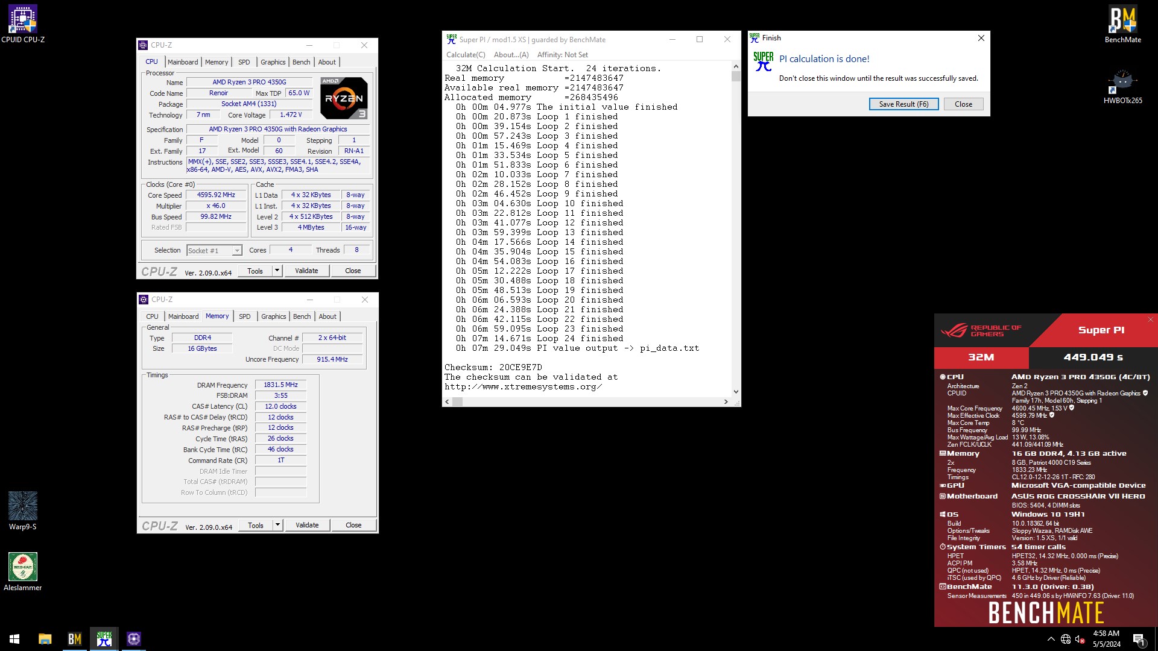Open SPD tab in lower CPU-Z
This screenshot has height=651, width=1158.
tap(244, 316)
